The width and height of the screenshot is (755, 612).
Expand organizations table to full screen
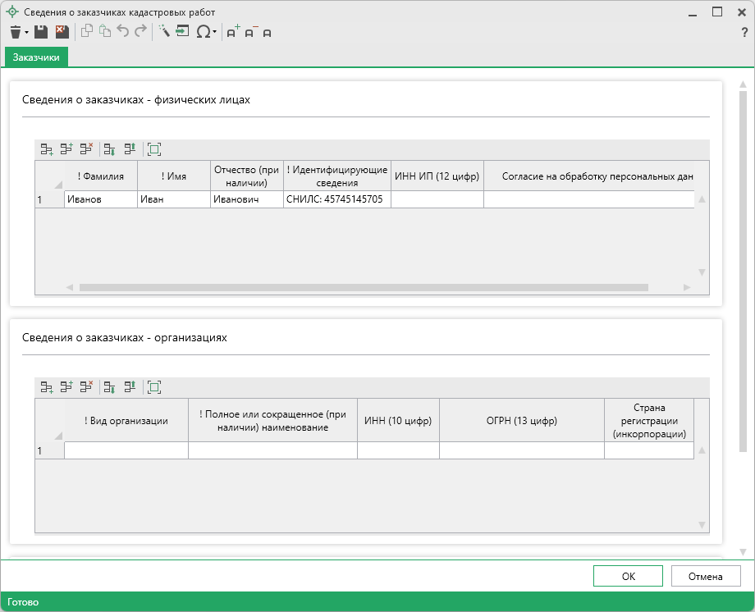click(153, 387)
